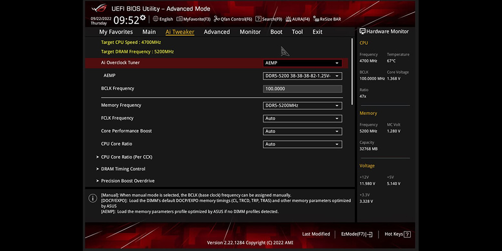
Task: Toggle ReSize BAR option
Action: tap(327, 19)
